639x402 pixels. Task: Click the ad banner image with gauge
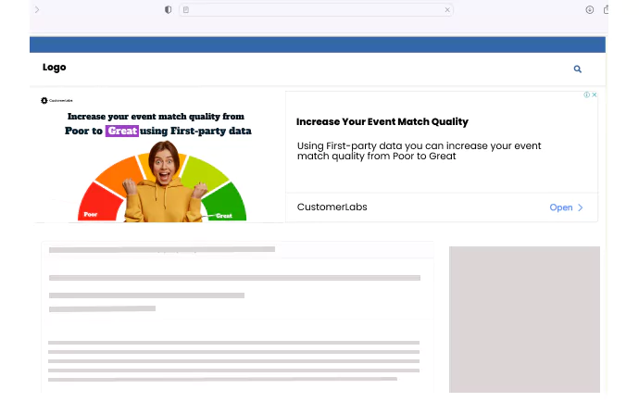point(159,157)
